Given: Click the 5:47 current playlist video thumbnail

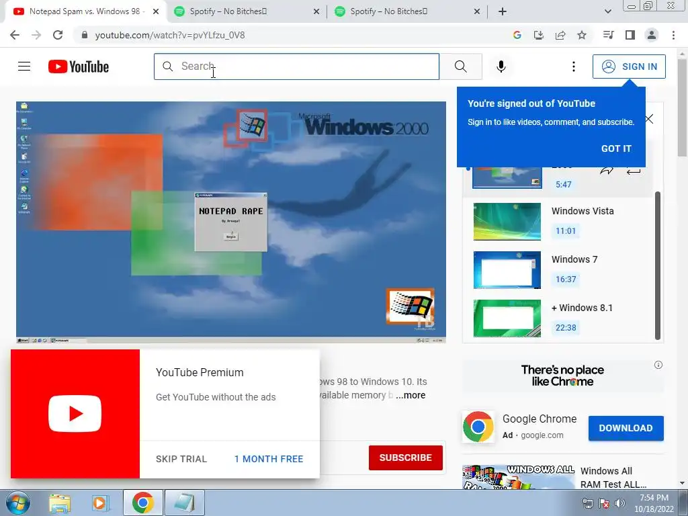Looking at the screenshot, I should (507, 177).
